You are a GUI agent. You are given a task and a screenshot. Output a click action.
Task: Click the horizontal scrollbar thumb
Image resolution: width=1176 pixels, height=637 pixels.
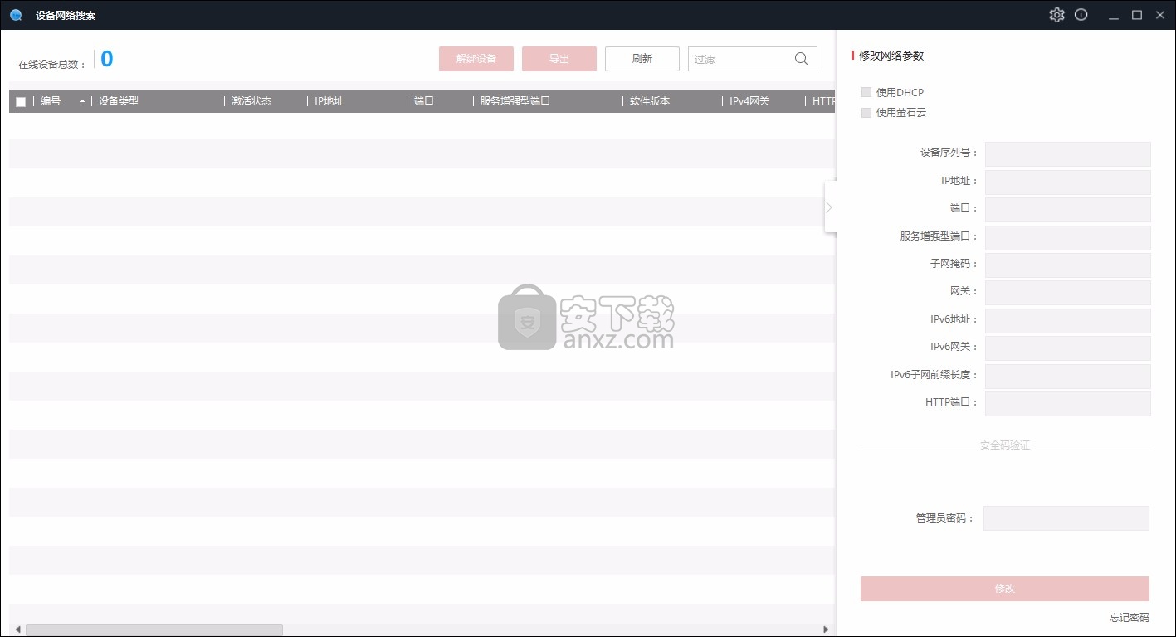pyautogui.click(x=154, y=630)
